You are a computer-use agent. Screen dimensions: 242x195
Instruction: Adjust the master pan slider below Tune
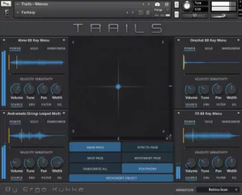pos(194,16)
